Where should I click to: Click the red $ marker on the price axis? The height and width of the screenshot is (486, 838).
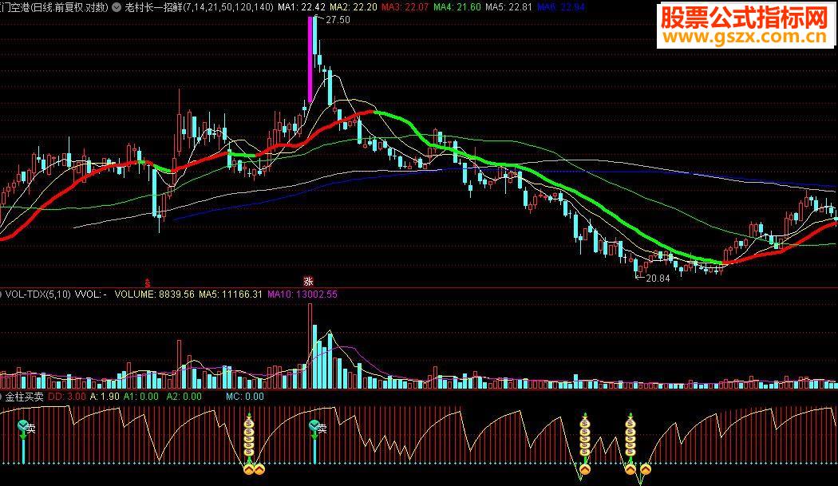[148, 283]
